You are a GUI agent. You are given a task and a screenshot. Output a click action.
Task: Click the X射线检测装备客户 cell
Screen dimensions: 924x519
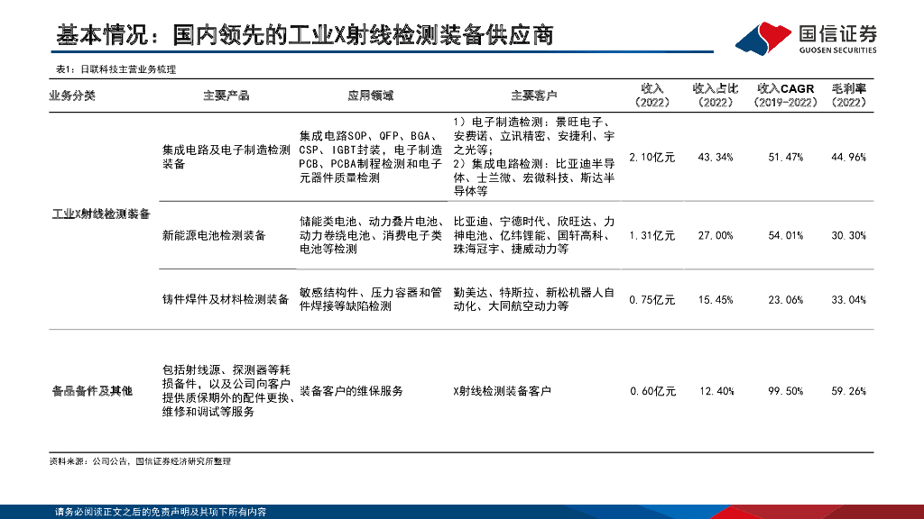pyautogui.click(x=502, y=391)
